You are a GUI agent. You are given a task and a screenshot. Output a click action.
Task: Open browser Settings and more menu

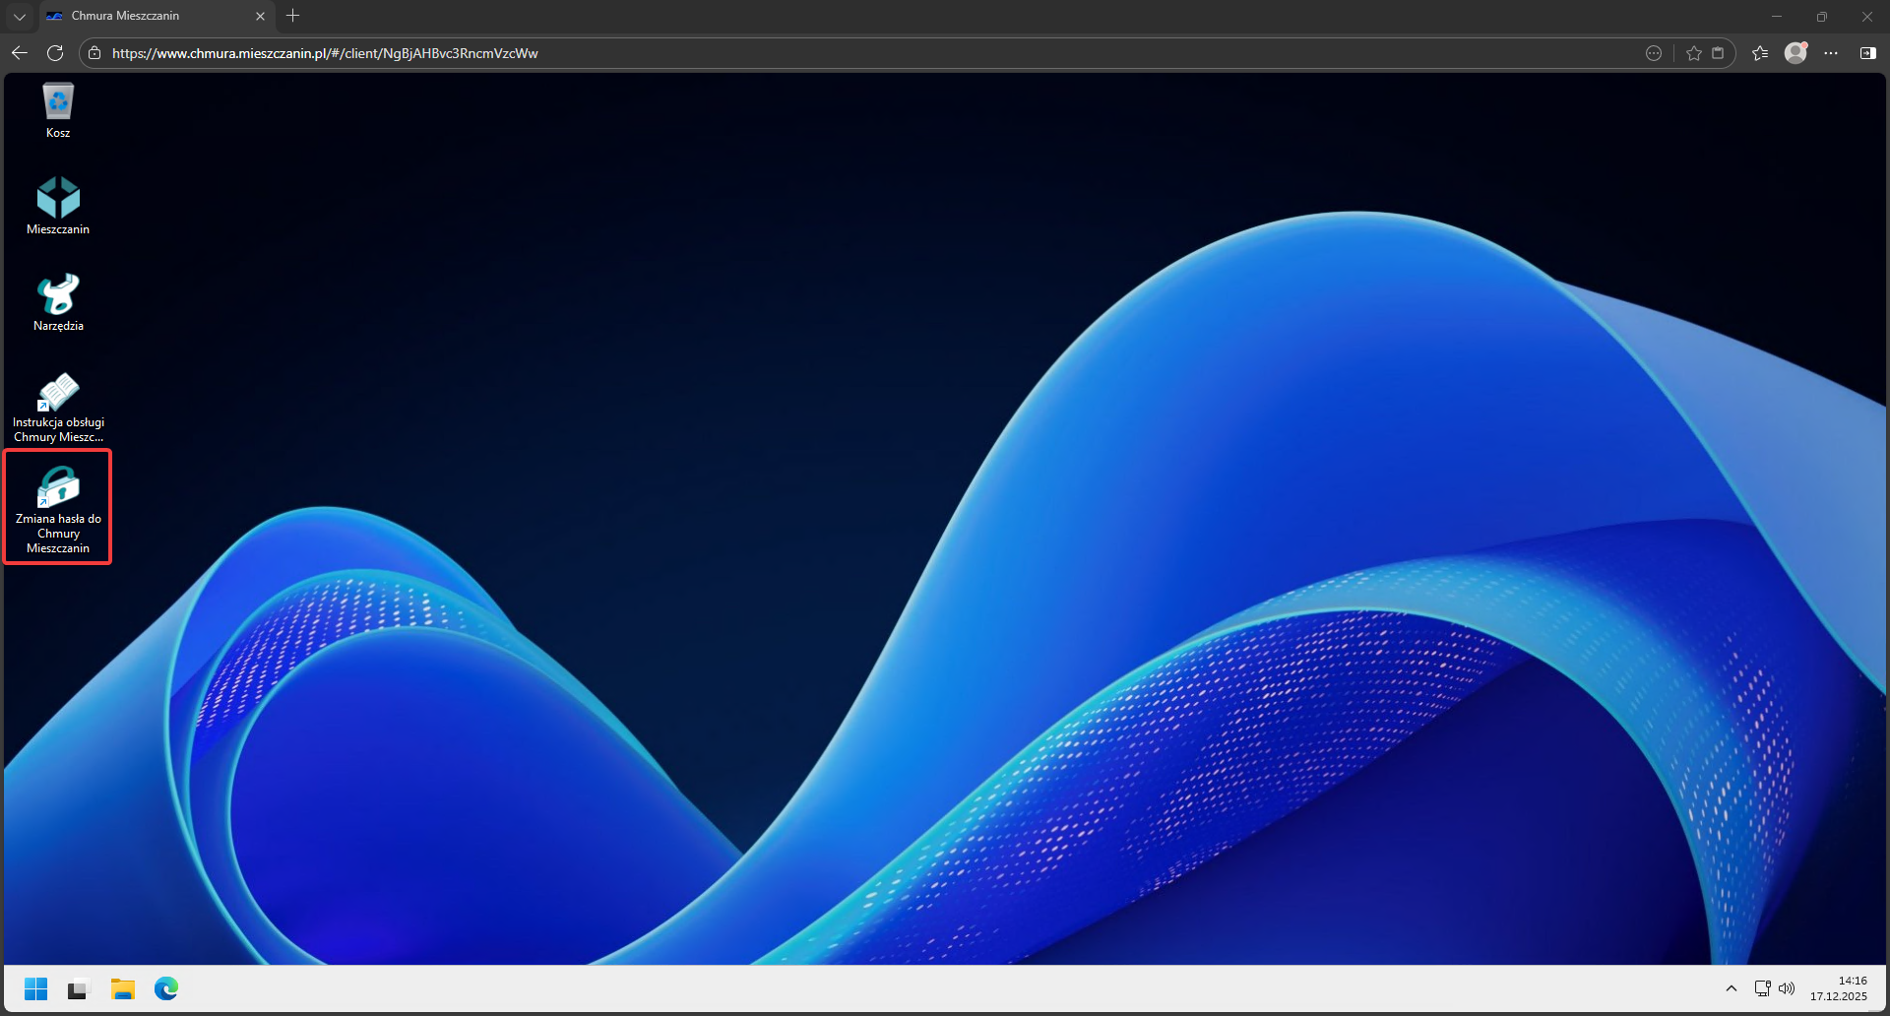click(x=1831, y=53)
